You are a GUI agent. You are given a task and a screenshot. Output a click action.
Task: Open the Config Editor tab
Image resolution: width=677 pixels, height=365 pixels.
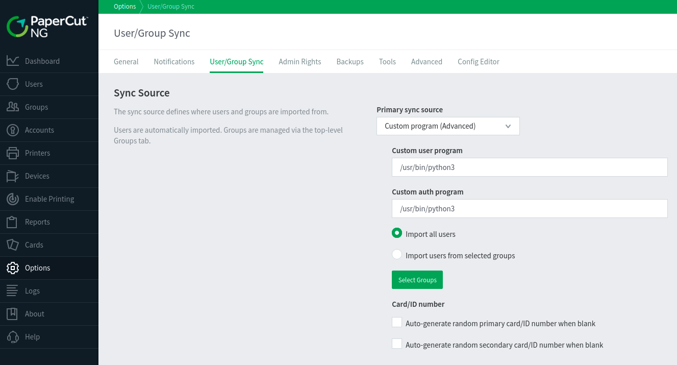478,62
